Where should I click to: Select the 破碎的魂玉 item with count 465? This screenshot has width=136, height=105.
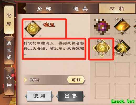pos(122,48)
